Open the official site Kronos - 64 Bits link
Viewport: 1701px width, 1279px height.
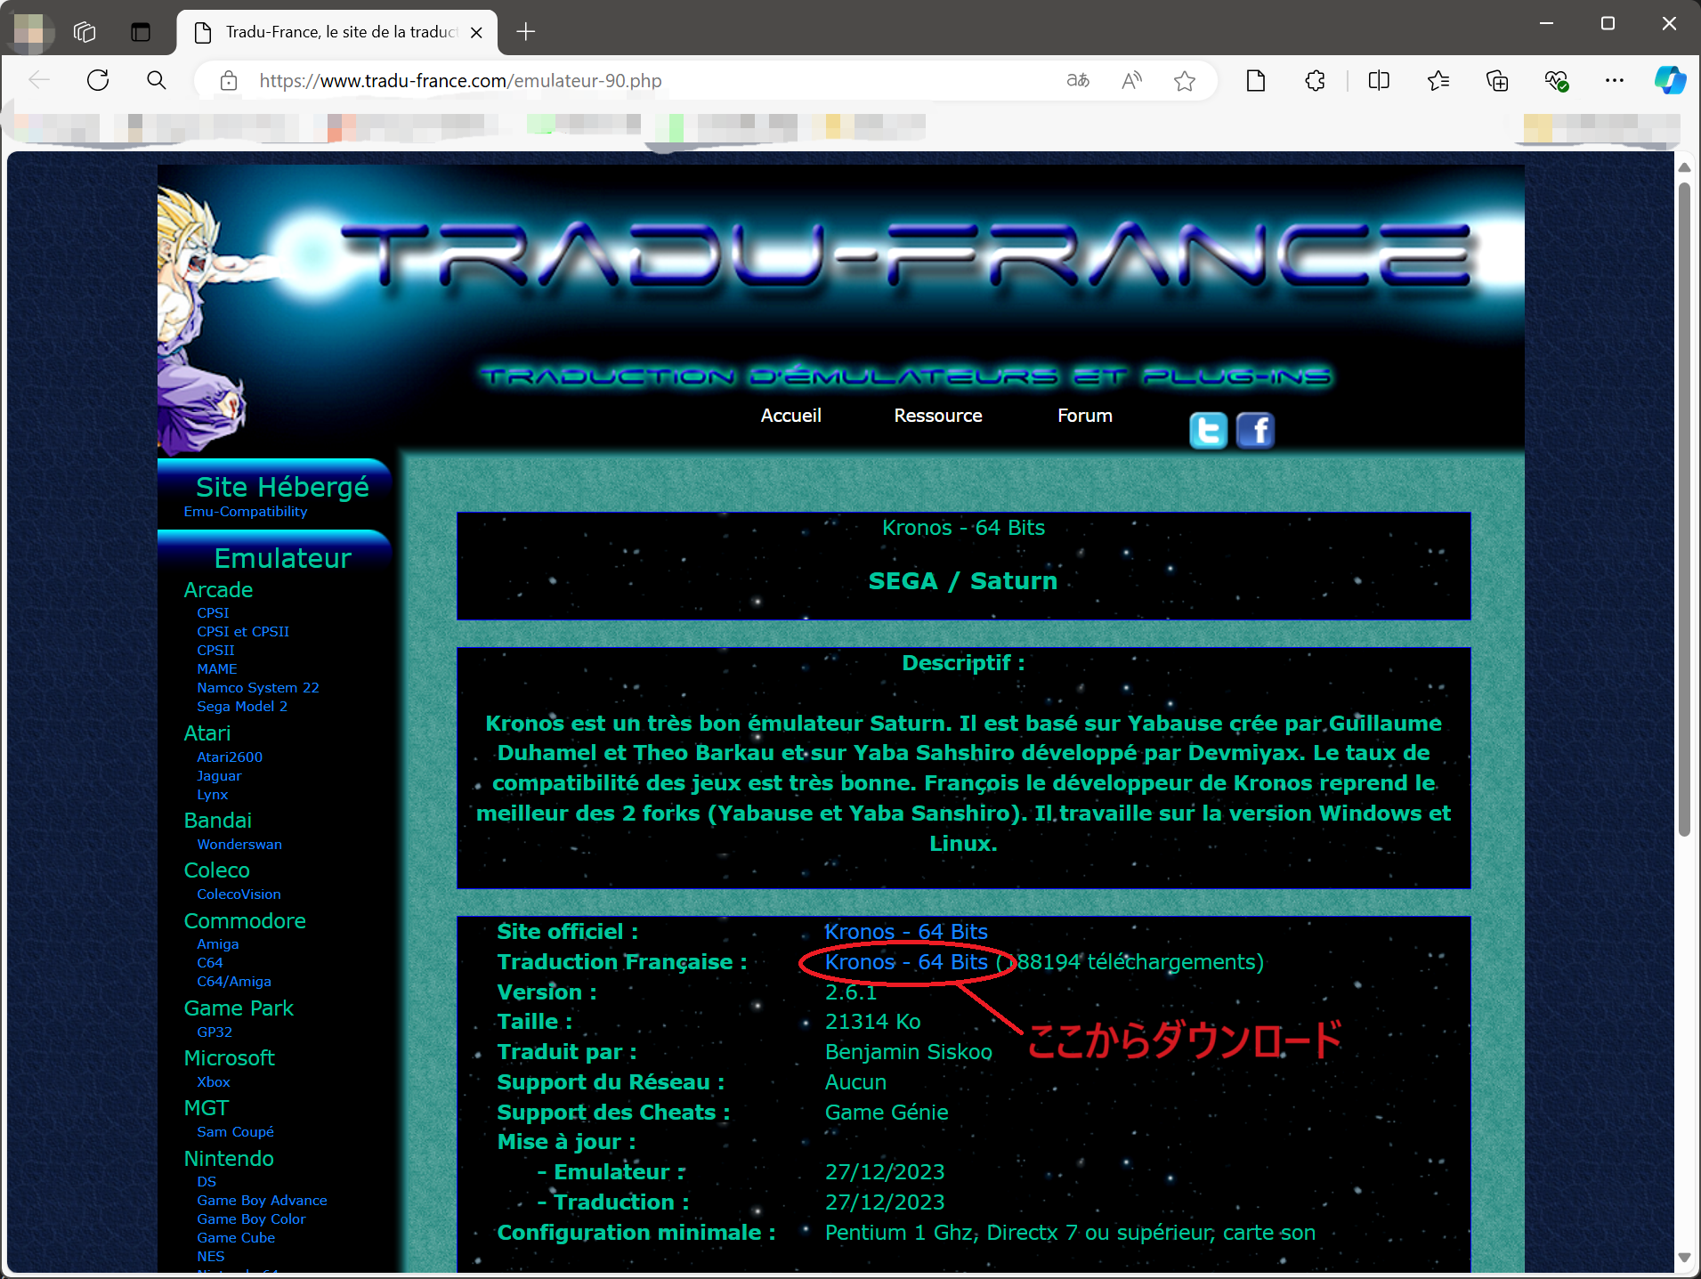906,932
